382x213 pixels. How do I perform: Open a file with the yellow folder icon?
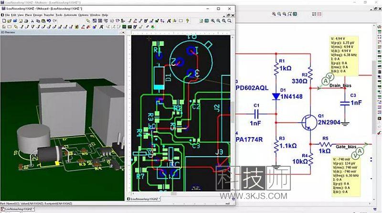tap(10, 21)
